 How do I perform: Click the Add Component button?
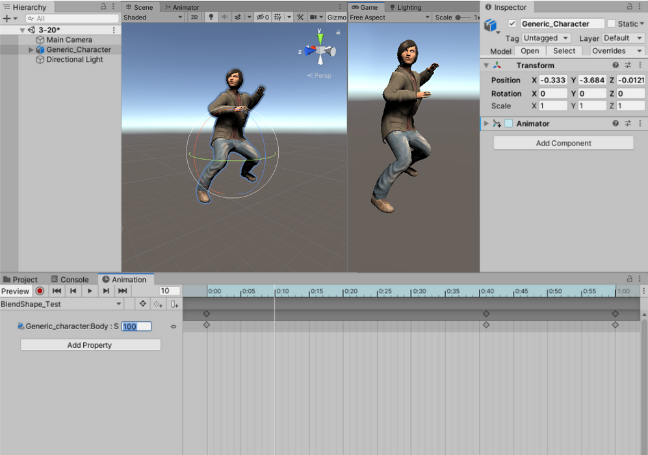pos(563,143)
